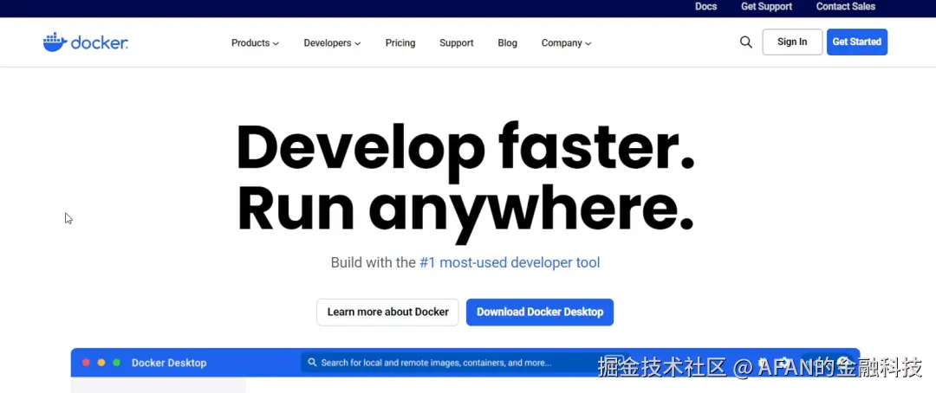Click Contact Sales in the top bar
This screenshot has width=936, height=393.
click(845, 7)
